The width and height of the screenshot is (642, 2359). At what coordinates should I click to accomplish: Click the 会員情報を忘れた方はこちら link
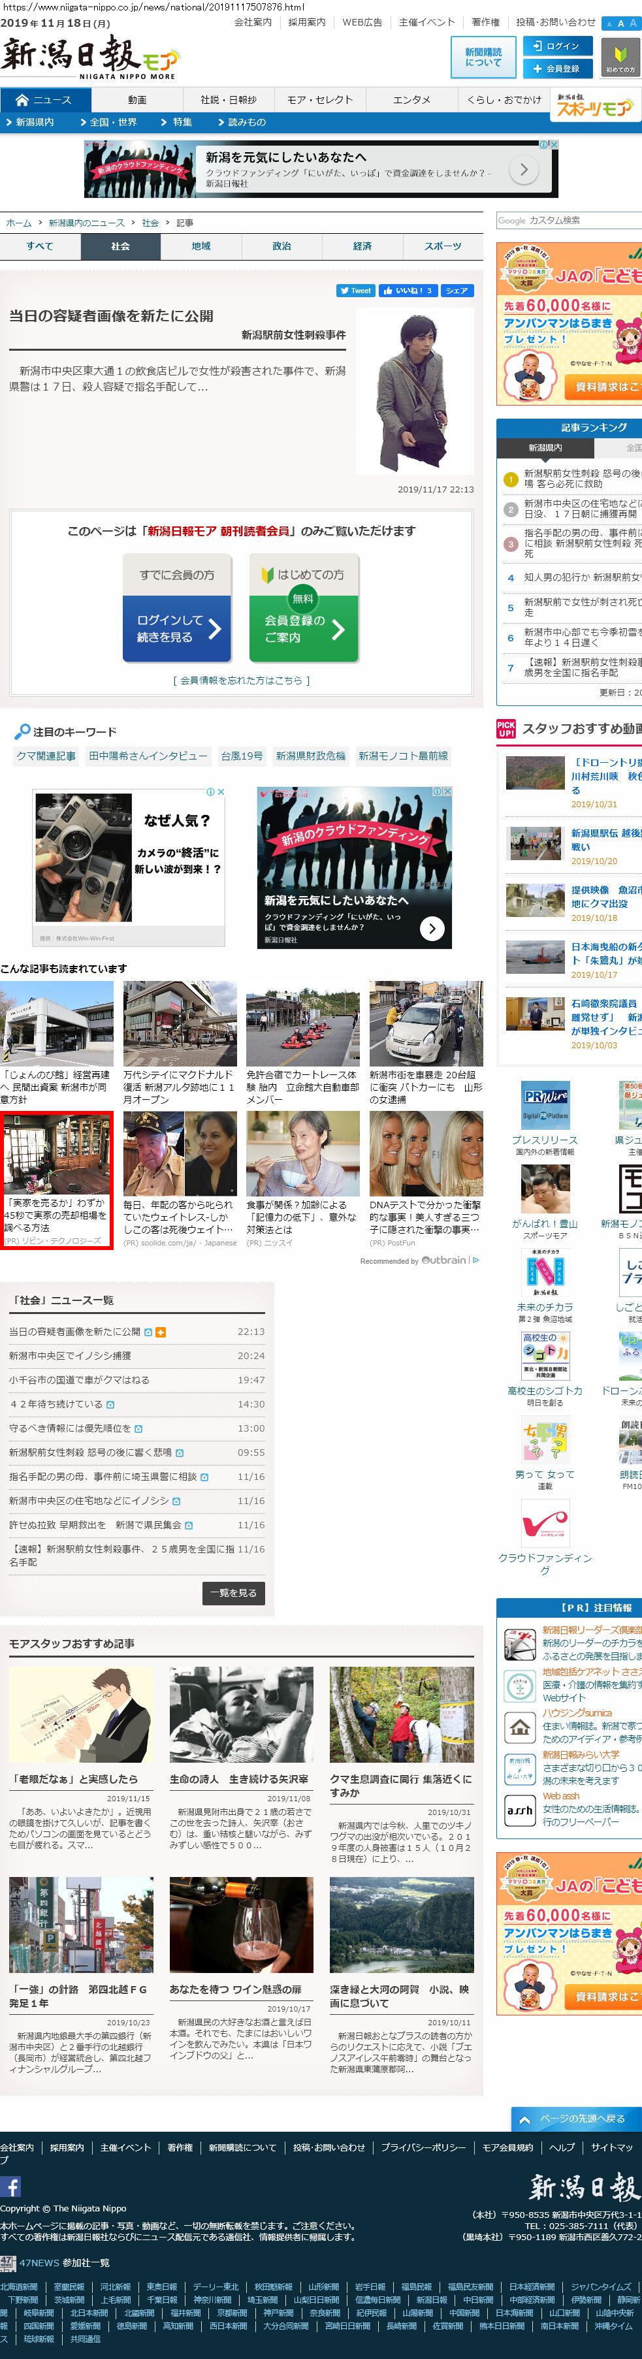pos(241,681)
